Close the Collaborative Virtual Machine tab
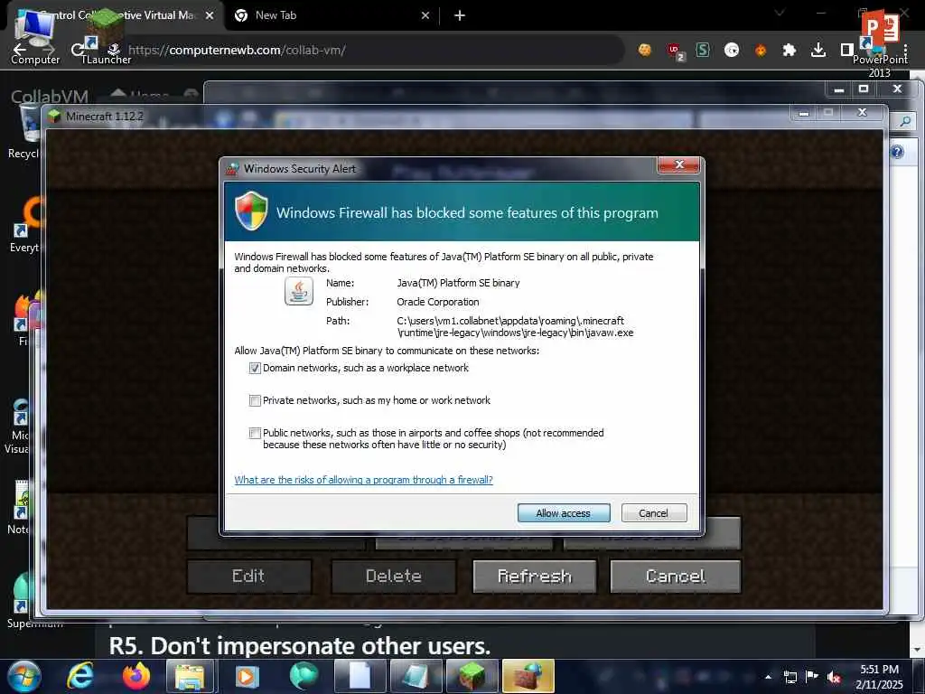 point(210,16)
